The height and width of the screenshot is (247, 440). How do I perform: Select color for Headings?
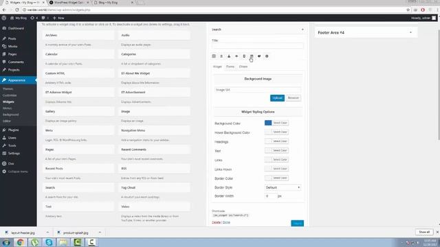coord(276,141)
